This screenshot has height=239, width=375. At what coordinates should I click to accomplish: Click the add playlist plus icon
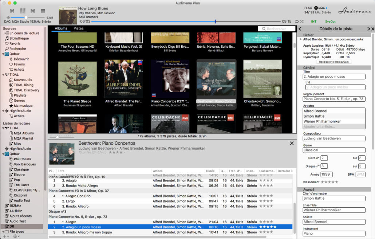coord(4,236)
